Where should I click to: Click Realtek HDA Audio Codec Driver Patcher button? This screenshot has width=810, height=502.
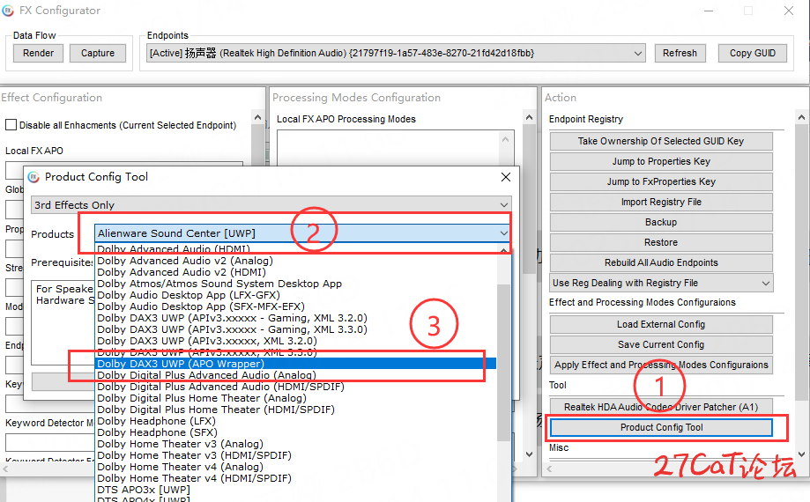[661, 407]
